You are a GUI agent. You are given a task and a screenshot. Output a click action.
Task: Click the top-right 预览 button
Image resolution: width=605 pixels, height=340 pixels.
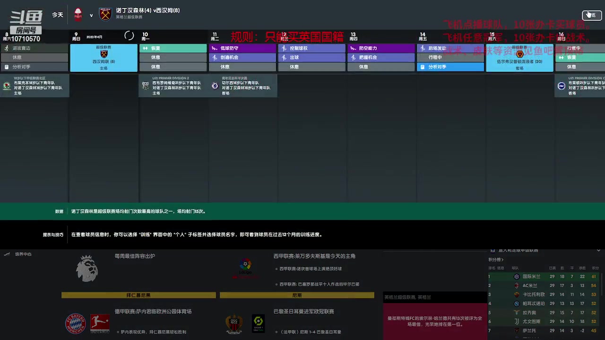tap(591, 15)
